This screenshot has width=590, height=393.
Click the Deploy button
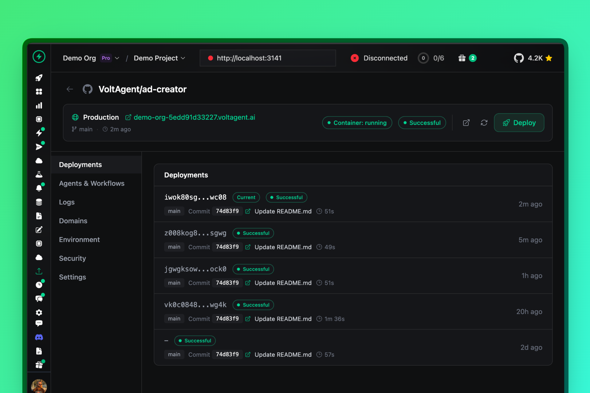519,123
